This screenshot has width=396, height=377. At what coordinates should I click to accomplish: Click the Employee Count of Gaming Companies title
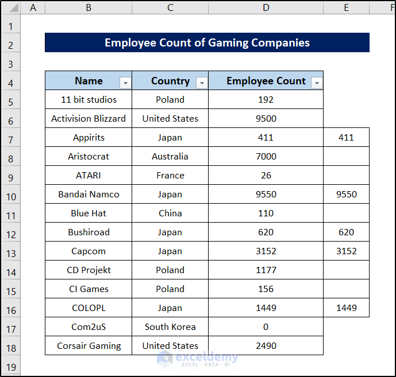207,42
